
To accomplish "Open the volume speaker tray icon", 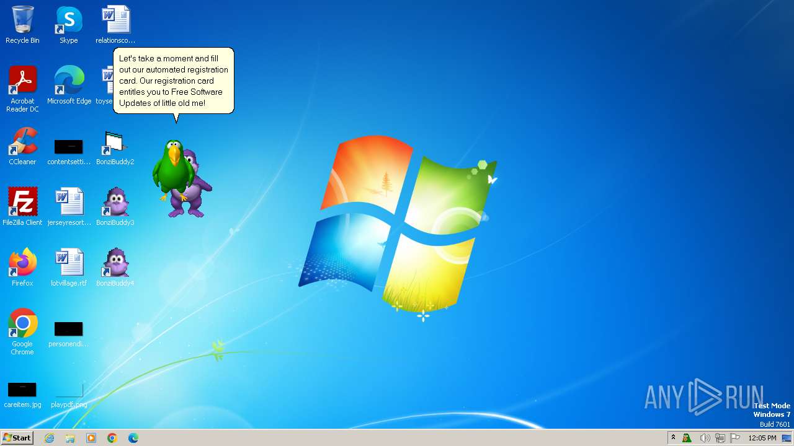I will [x=705, y=438].
